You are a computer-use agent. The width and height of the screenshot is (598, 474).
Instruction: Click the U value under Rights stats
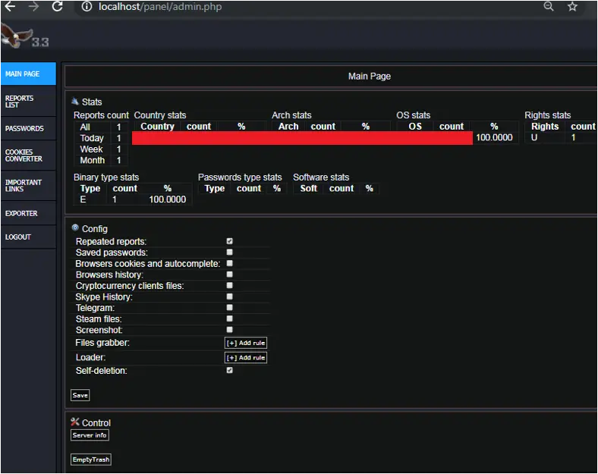click(534, 137)
